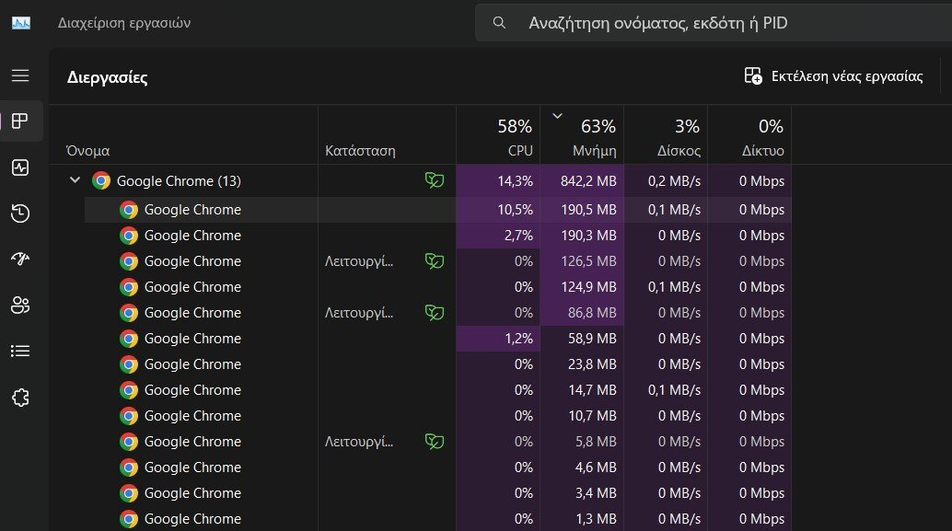Viewport: 952px width, 531px height.
Task: Select the Google Chrome process using 190,3 MB
Action: 437,236
